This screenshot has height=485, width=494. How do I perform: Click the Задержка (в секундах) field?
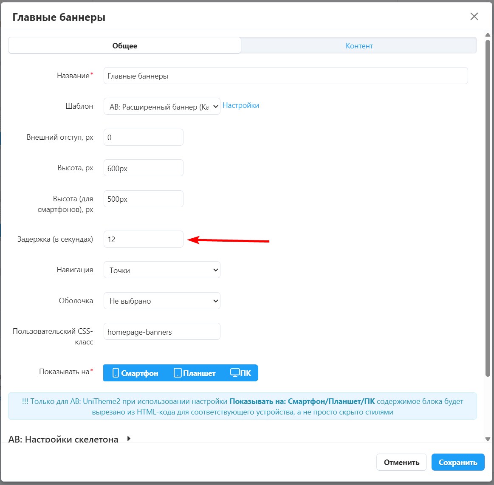point(144,239)
